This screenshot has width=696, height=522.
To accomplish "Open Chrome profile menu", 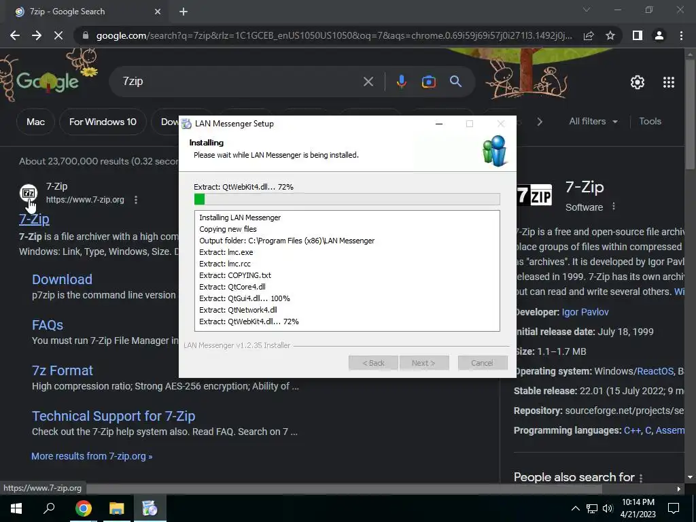I will [x=659, y=35].
